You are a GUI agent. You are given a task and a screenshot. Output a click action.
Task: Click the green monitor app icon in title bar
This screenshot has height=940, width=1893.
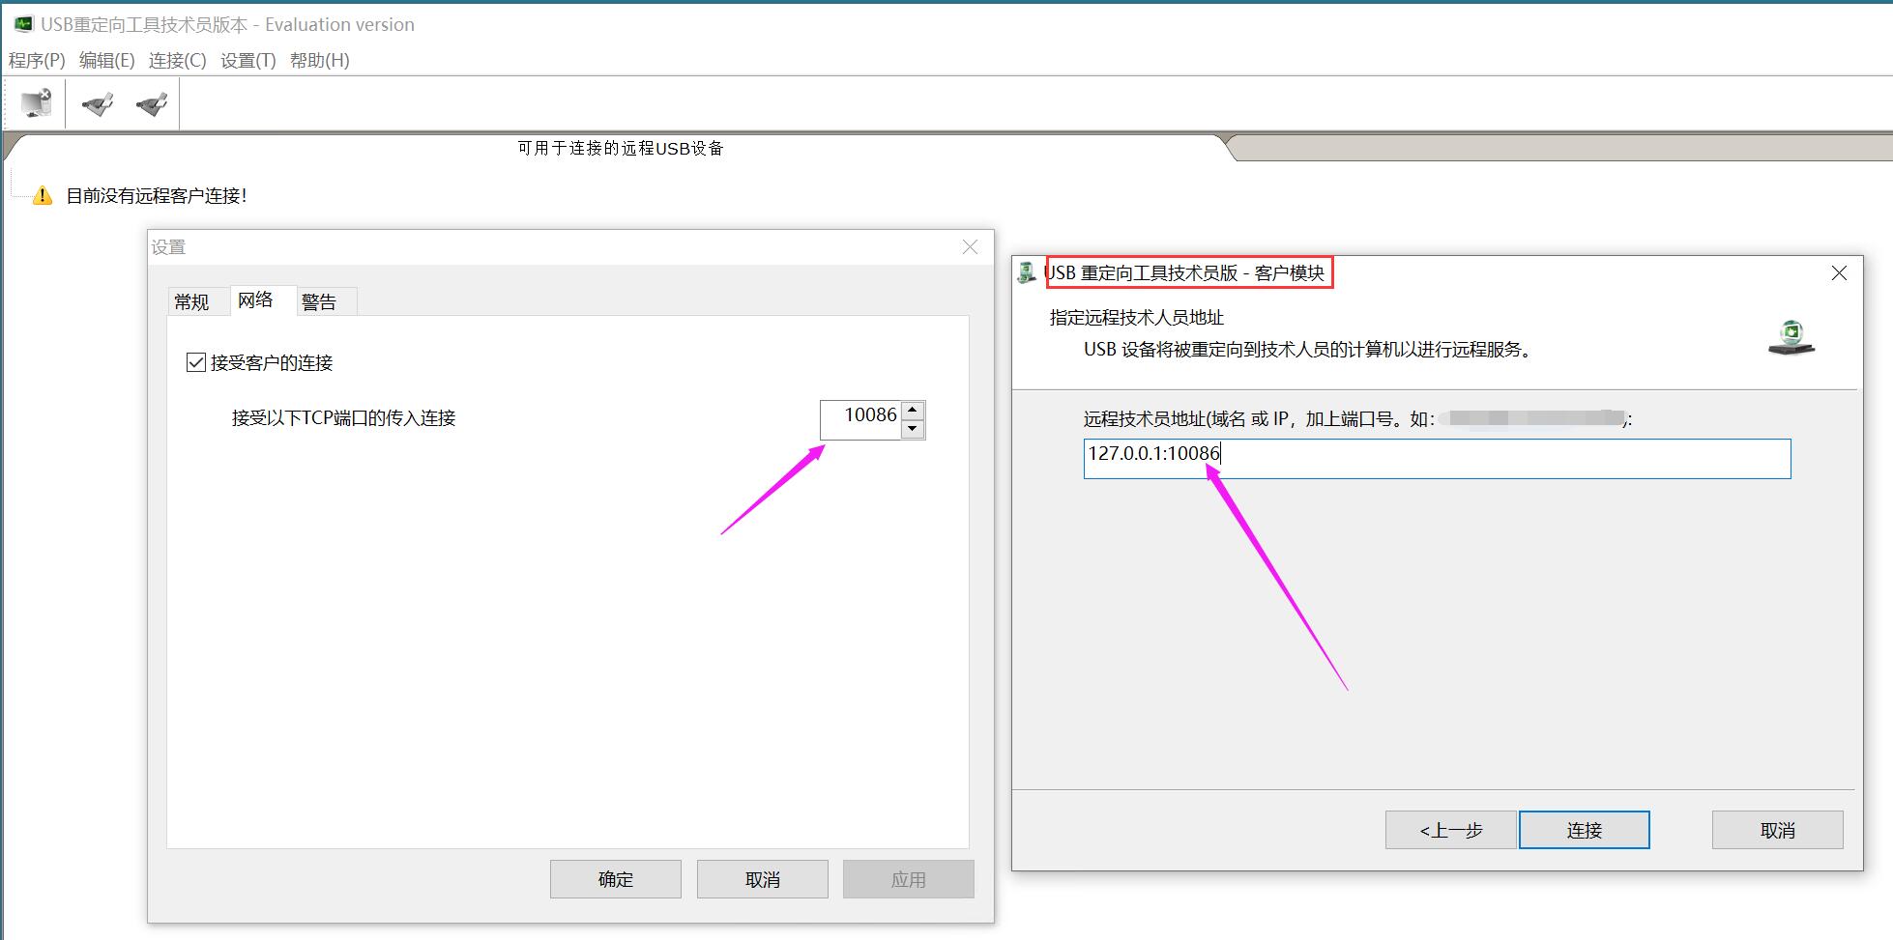coord(23,24)
